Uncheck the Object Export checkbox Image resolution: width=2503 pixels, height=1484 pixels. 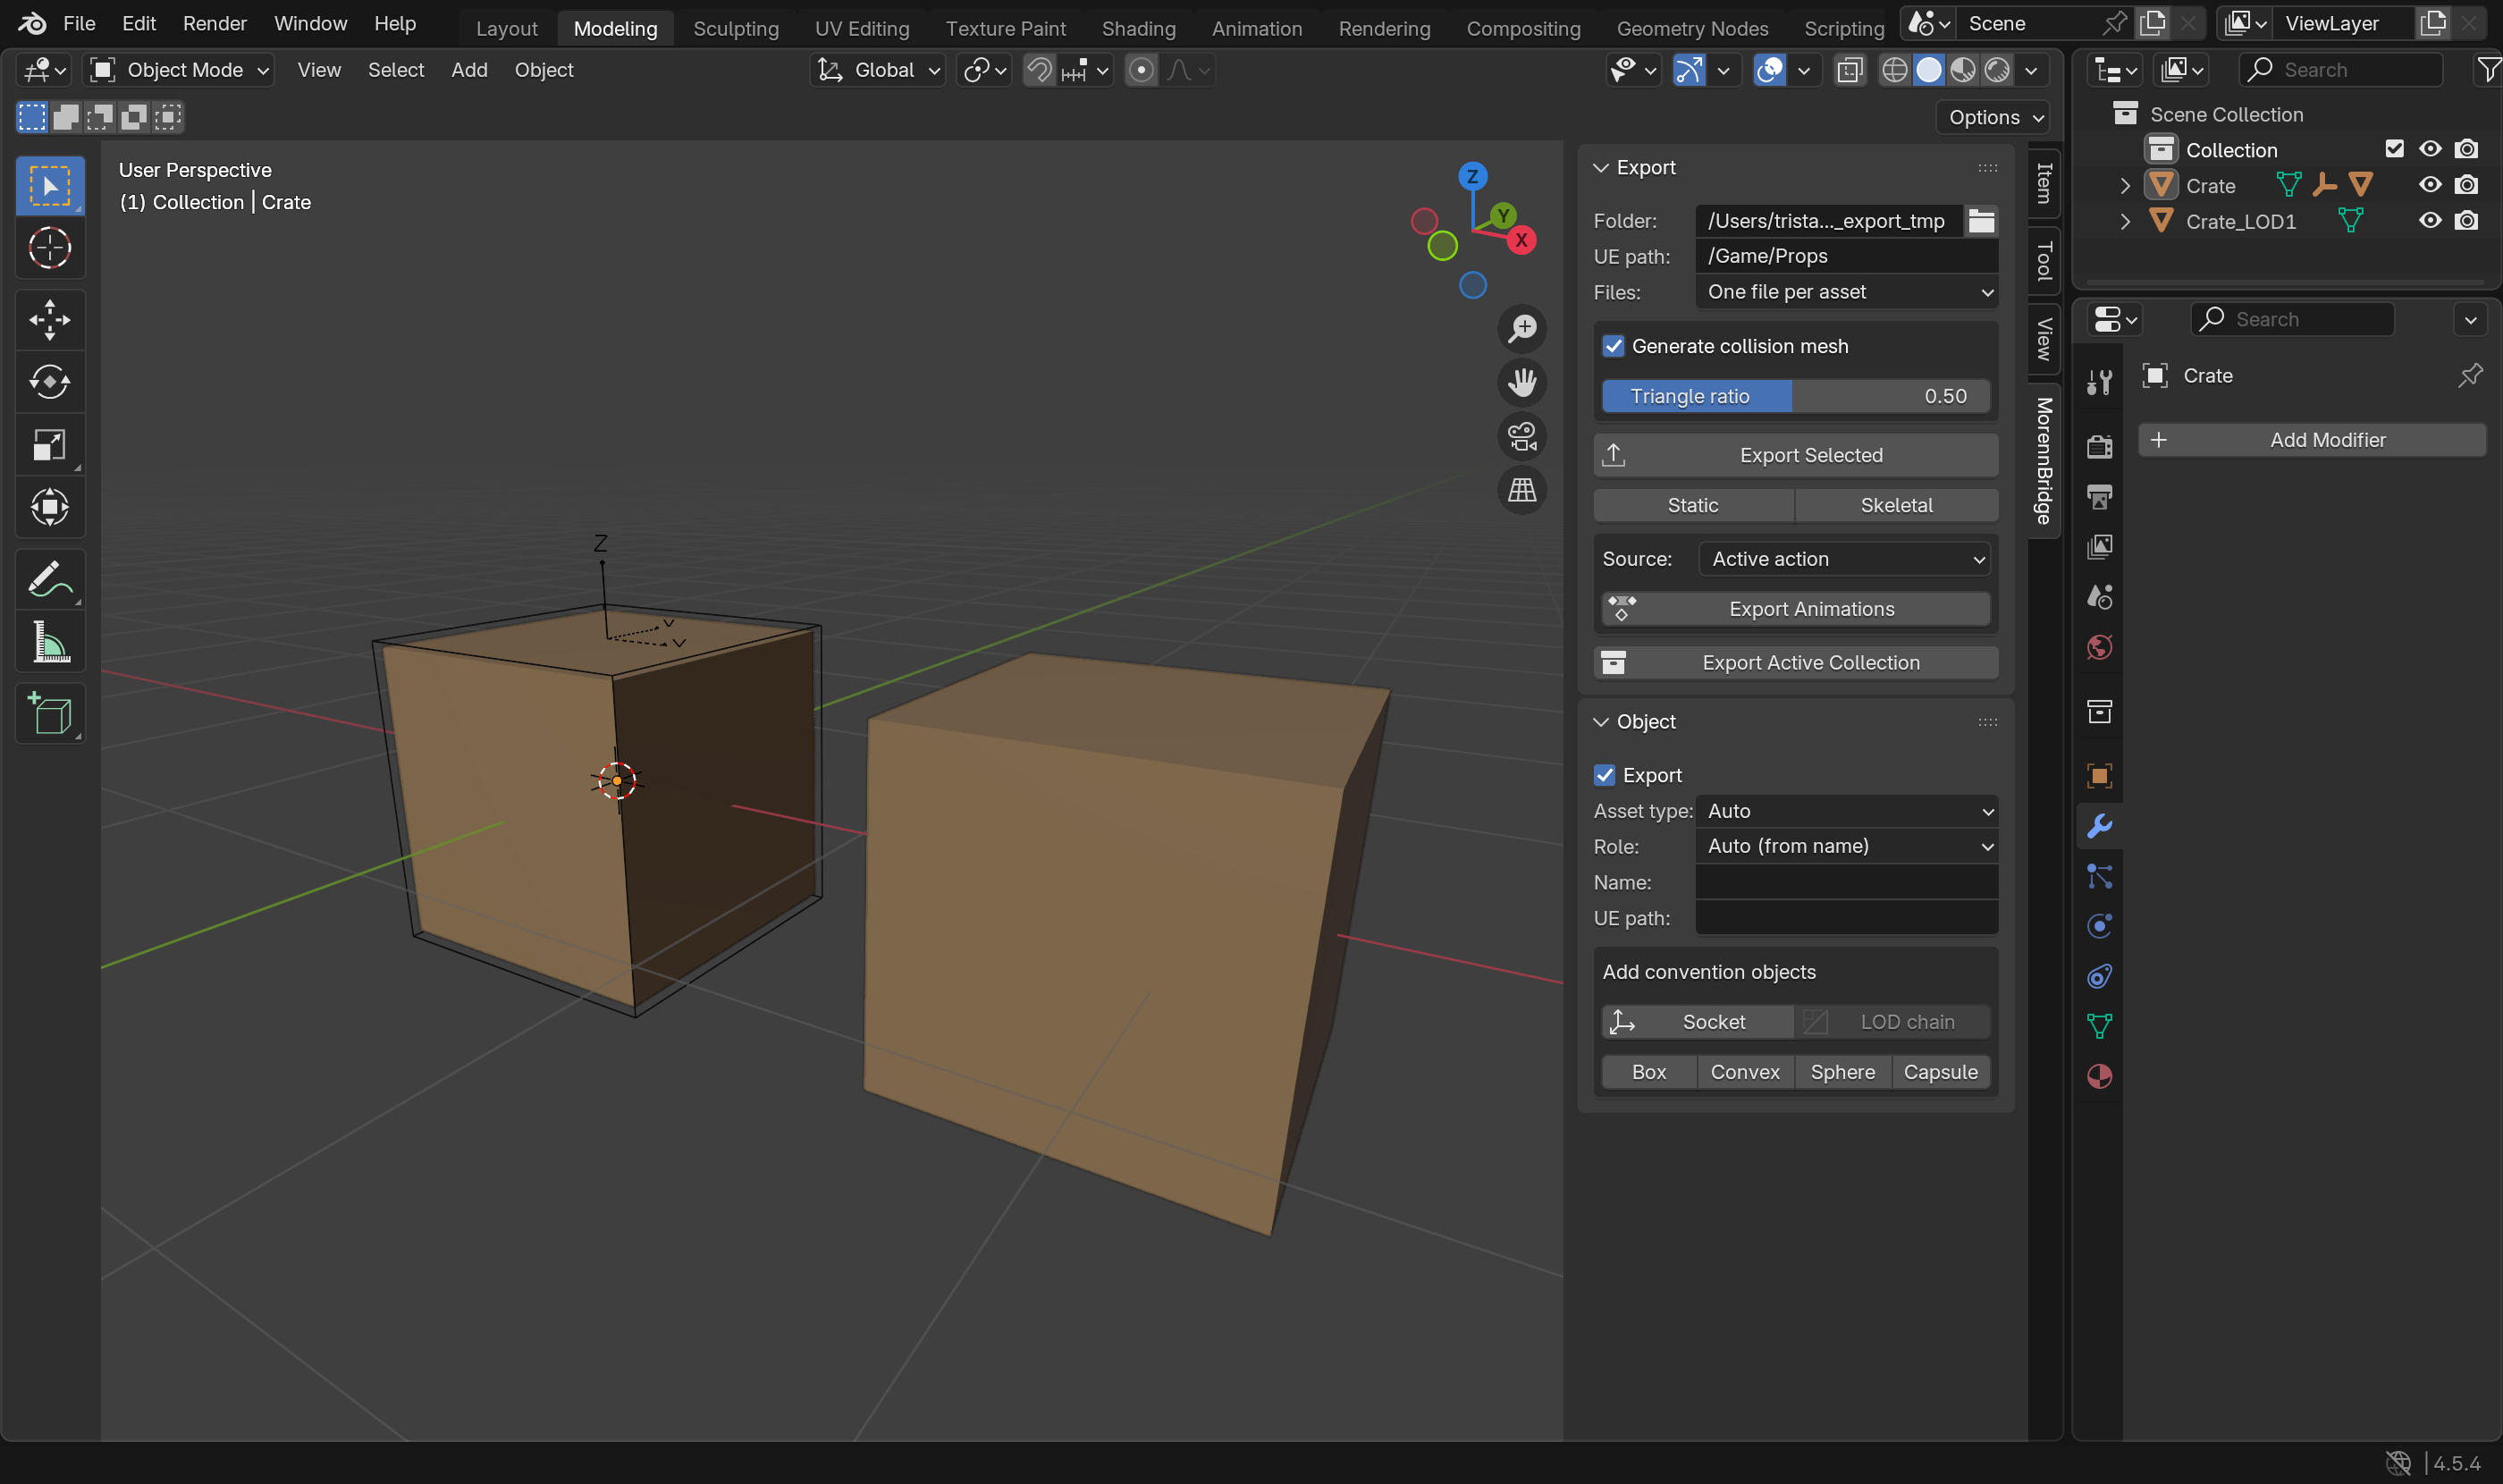click(x=1604, y=775)
